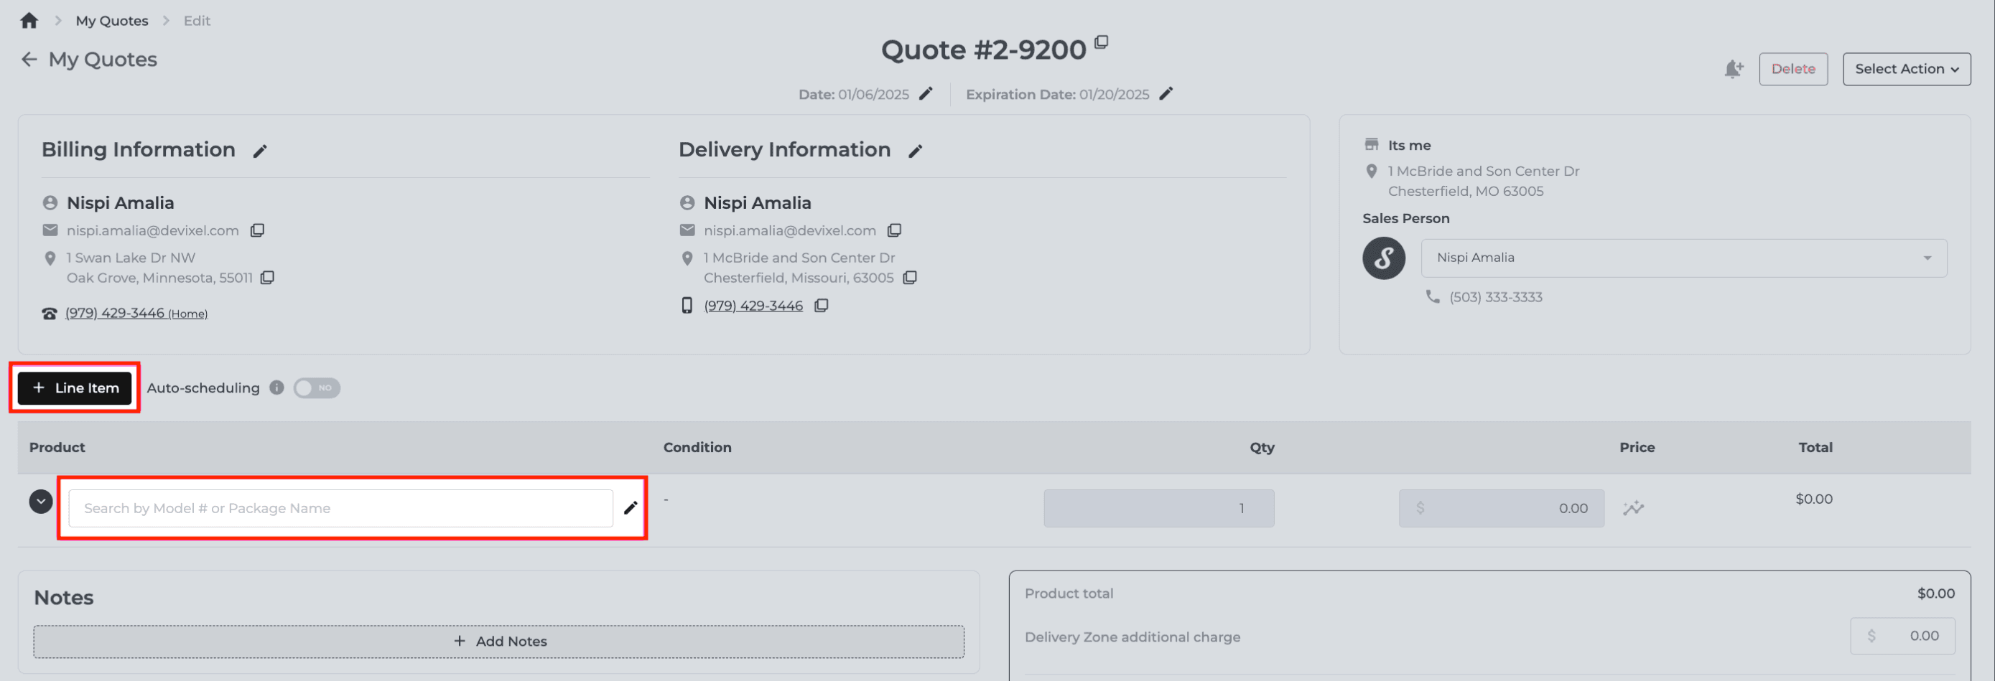Copy the quote number with copy icon
Screen dimensions: 1995x681
click(1102, 42)
